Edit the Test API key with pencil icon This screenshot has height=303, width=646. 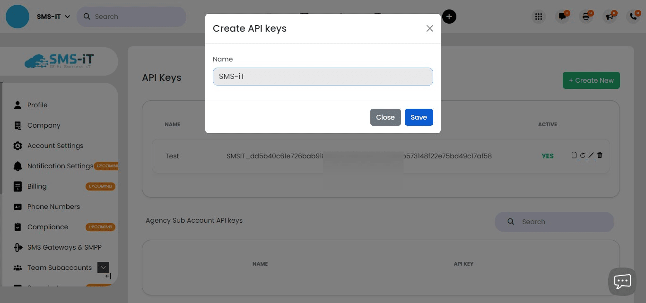tap(591, 155)
